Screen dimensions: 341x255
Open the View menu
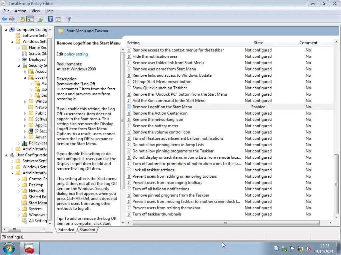click(36, 11)
